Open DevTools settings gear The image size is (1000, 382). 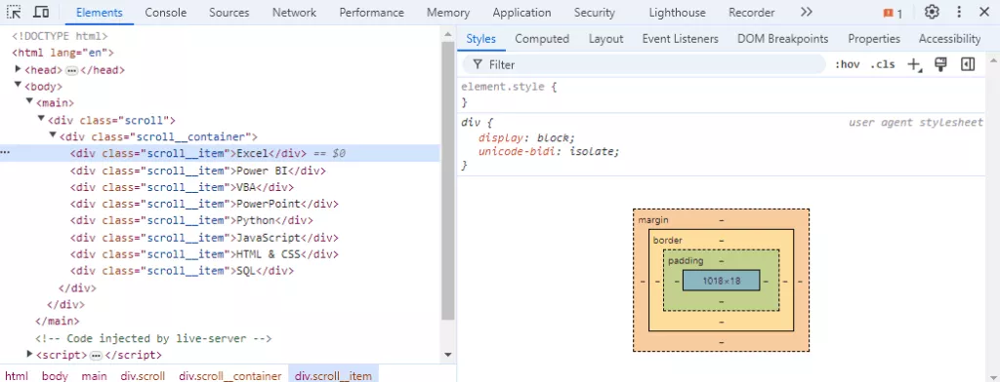(x=932, y=12)
